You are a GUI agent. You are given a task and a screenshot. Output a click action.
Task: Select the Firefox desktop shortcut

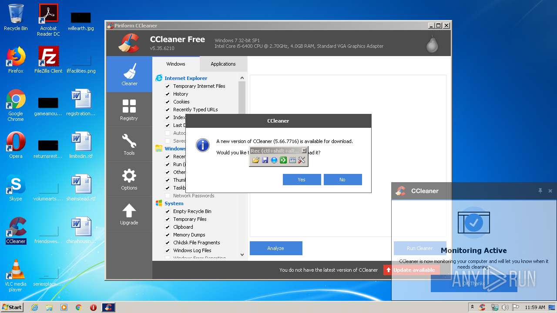point(16,60)
